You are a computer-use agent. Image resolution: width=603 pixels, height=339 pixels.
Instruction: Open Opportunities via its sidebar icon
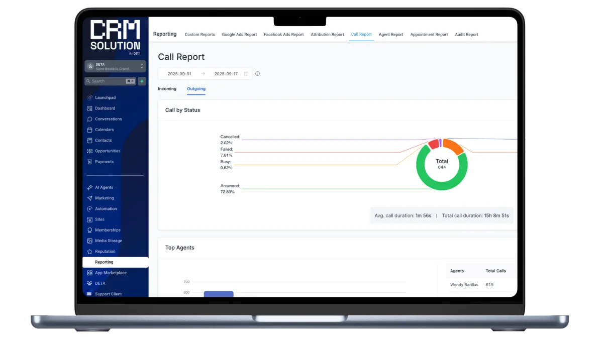pos(89,151)
